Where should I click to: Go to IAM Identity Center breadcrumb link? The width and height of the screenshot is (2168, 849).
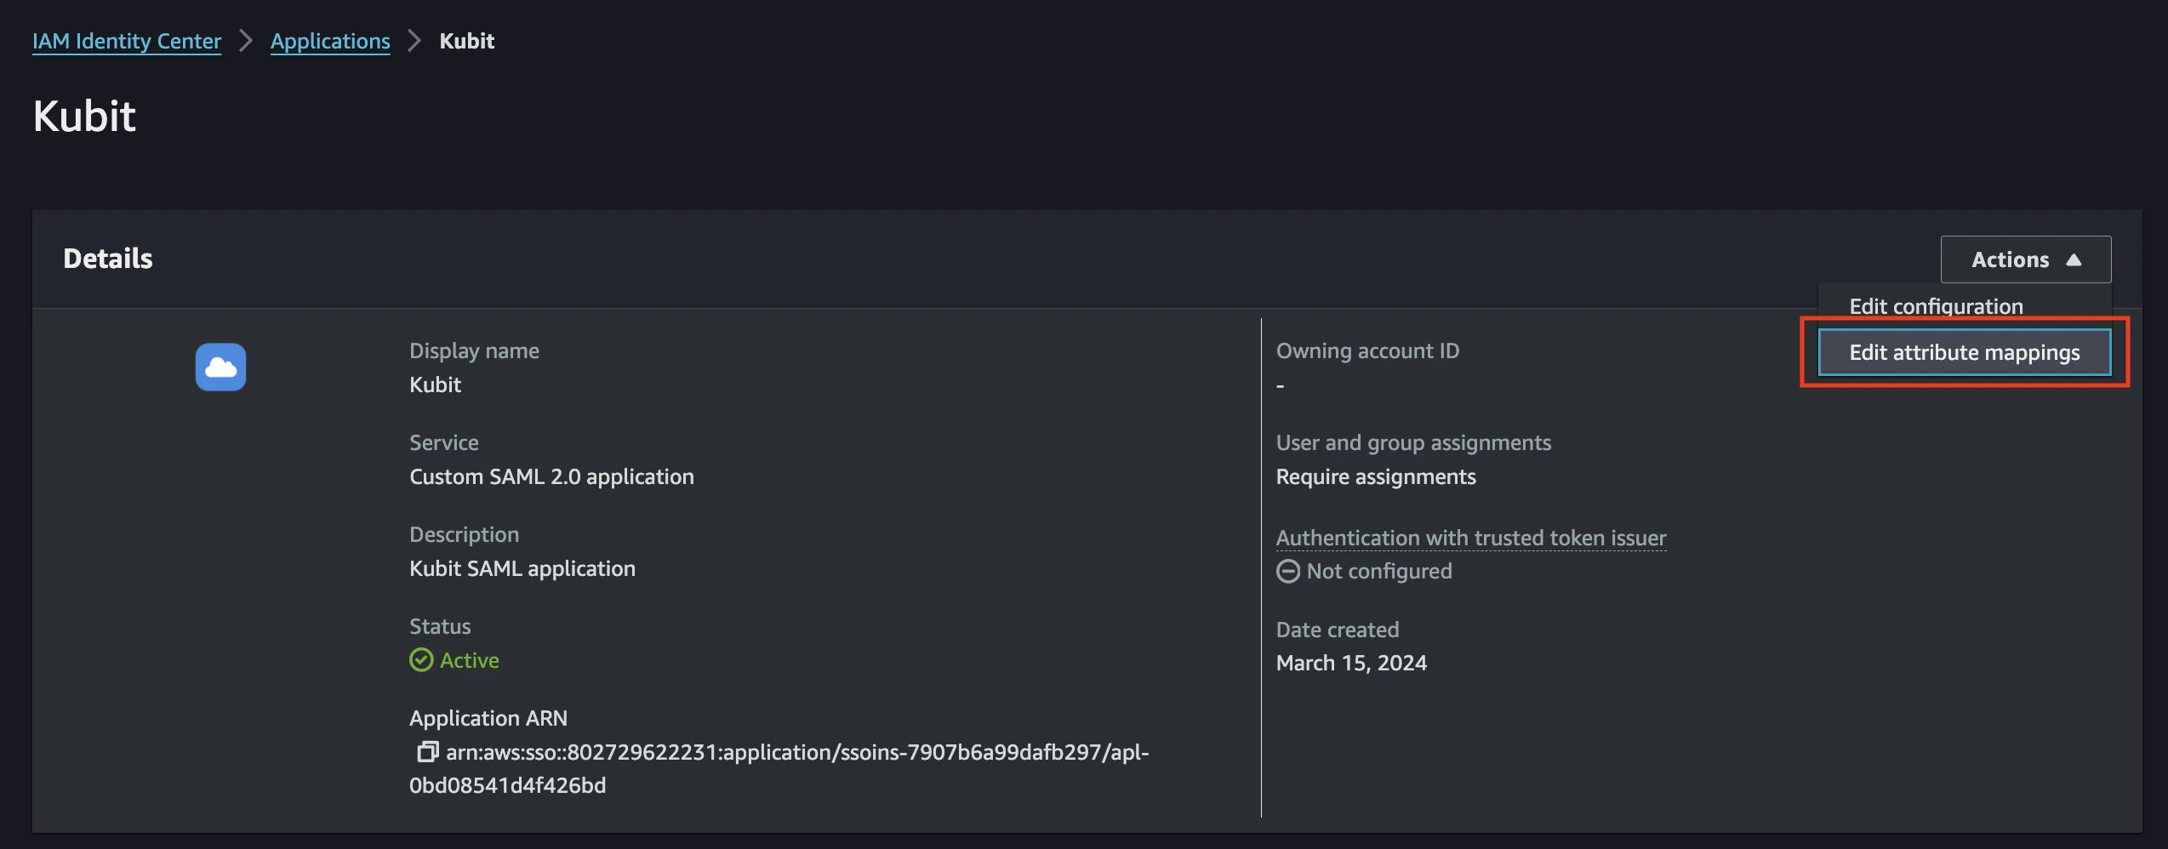point(127,41)
